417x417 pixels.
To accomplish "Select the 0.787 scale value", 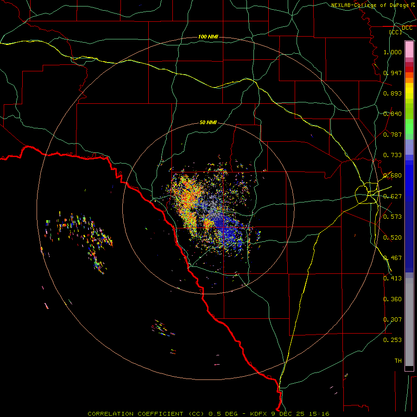I will [392, 134].
